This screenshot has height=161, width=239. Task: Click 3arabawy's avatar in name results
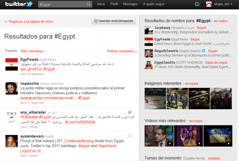pos(149,30)
